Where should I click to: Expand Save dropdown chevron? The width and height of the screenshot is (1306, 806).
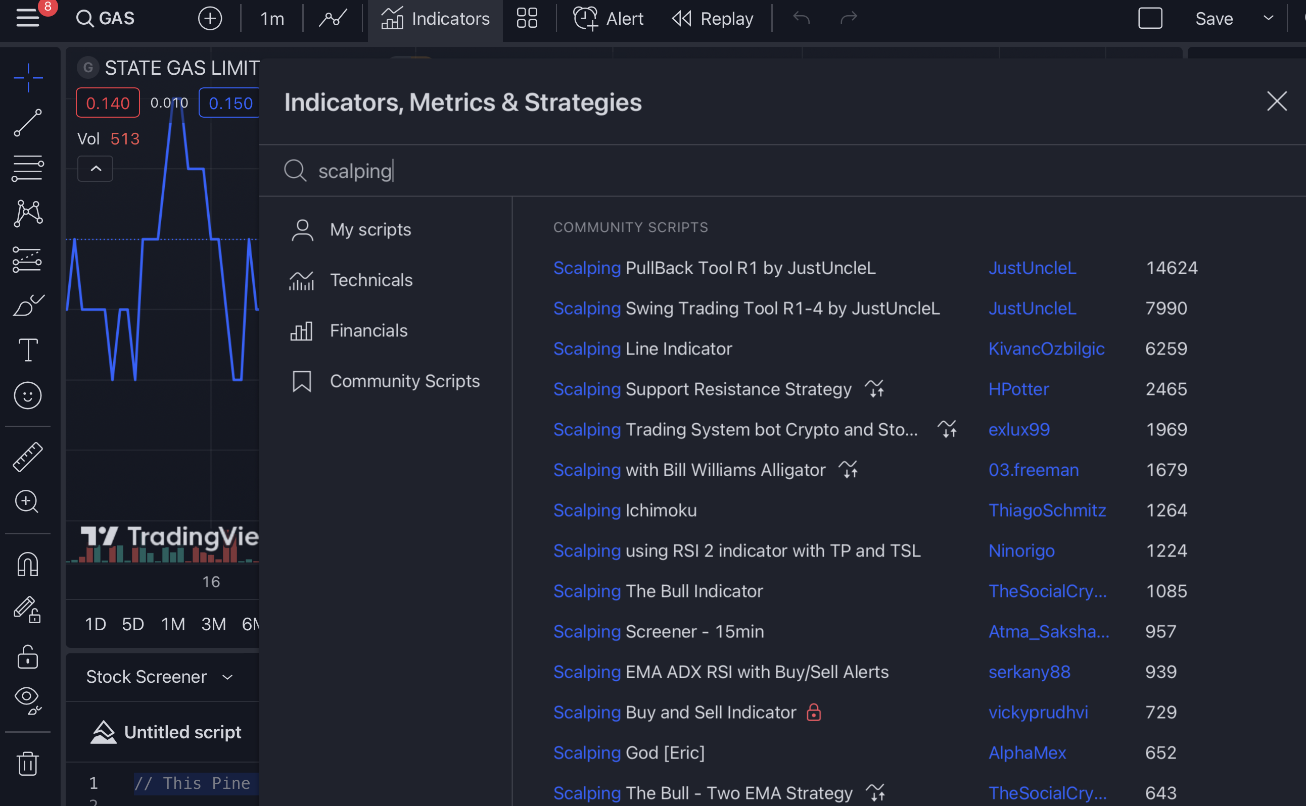click(x=1269, y=18)
